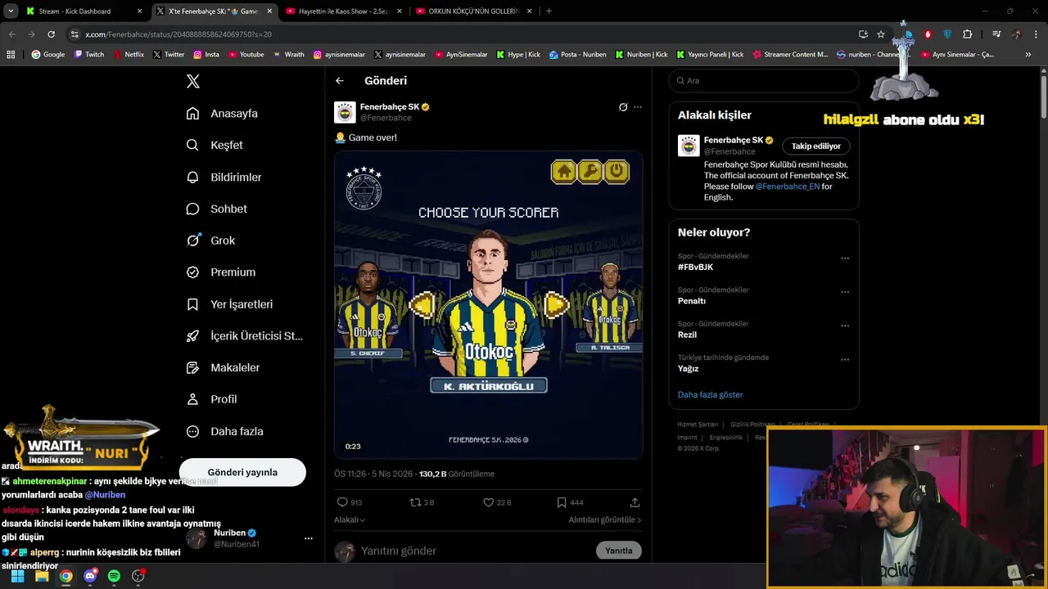Bookmark this page with the star icon

(881, 34)
